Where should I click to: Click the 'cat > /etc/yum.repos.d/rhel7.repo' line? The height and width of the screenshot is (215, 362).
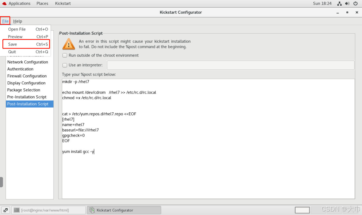point(99,114)
